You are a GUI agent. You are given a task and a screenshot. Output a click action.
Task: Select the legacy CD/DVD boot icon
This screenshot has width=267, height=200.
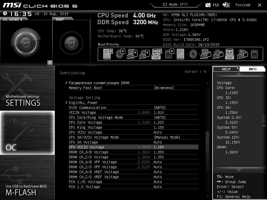193,54
